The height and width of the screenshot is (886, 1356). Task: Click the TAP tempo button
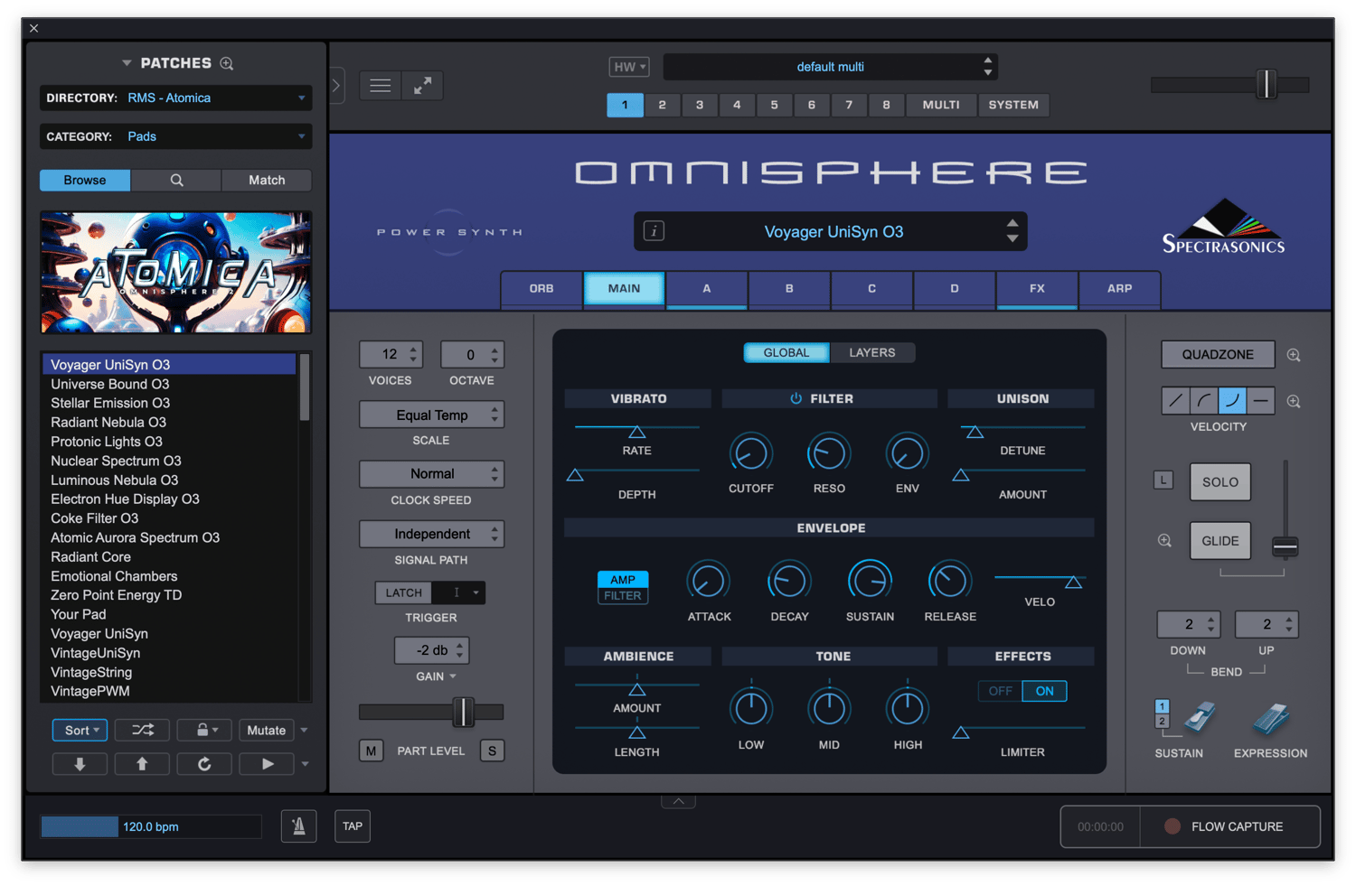(x=353, y=825)
